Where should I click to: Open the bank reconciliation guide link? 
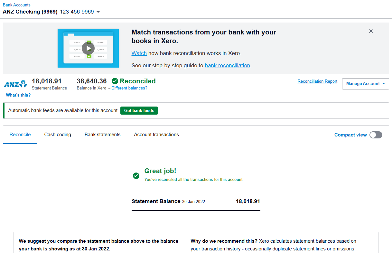click(x=227, y=65)
